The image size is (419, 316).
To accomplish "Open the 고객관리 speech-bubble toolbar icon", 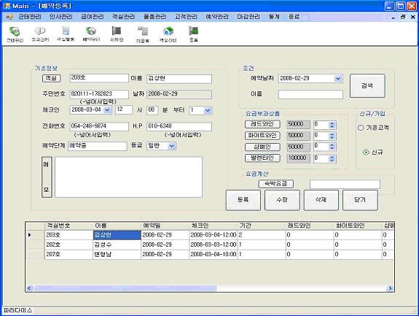I will coord(40,34).
